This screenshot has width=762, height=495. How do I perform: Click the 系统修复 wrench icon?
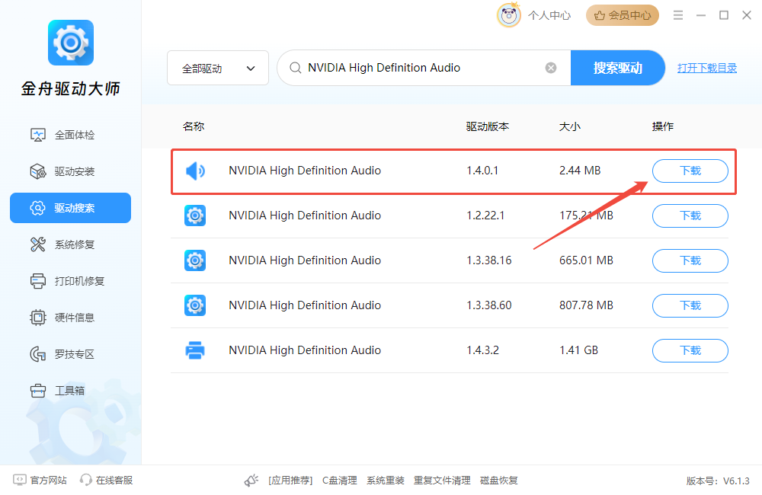click(x=38, y=244)
